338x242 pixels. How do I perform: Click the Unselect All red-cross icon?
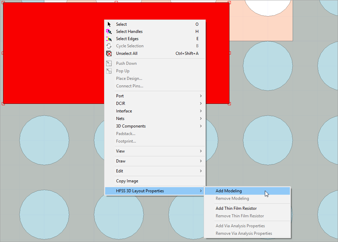109,53
